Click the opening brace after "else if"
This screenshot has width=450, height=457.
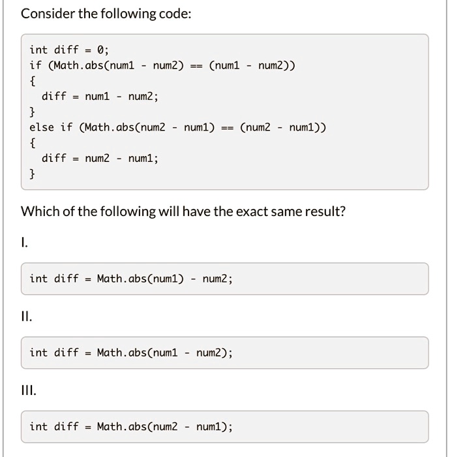click(x=33, y=143)
